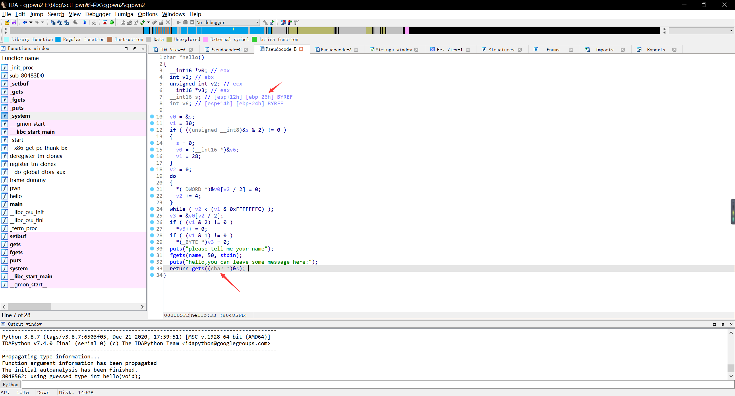Click the Start process play icon
The width and height of the screenshot is (735, 396).
(179, 22)
